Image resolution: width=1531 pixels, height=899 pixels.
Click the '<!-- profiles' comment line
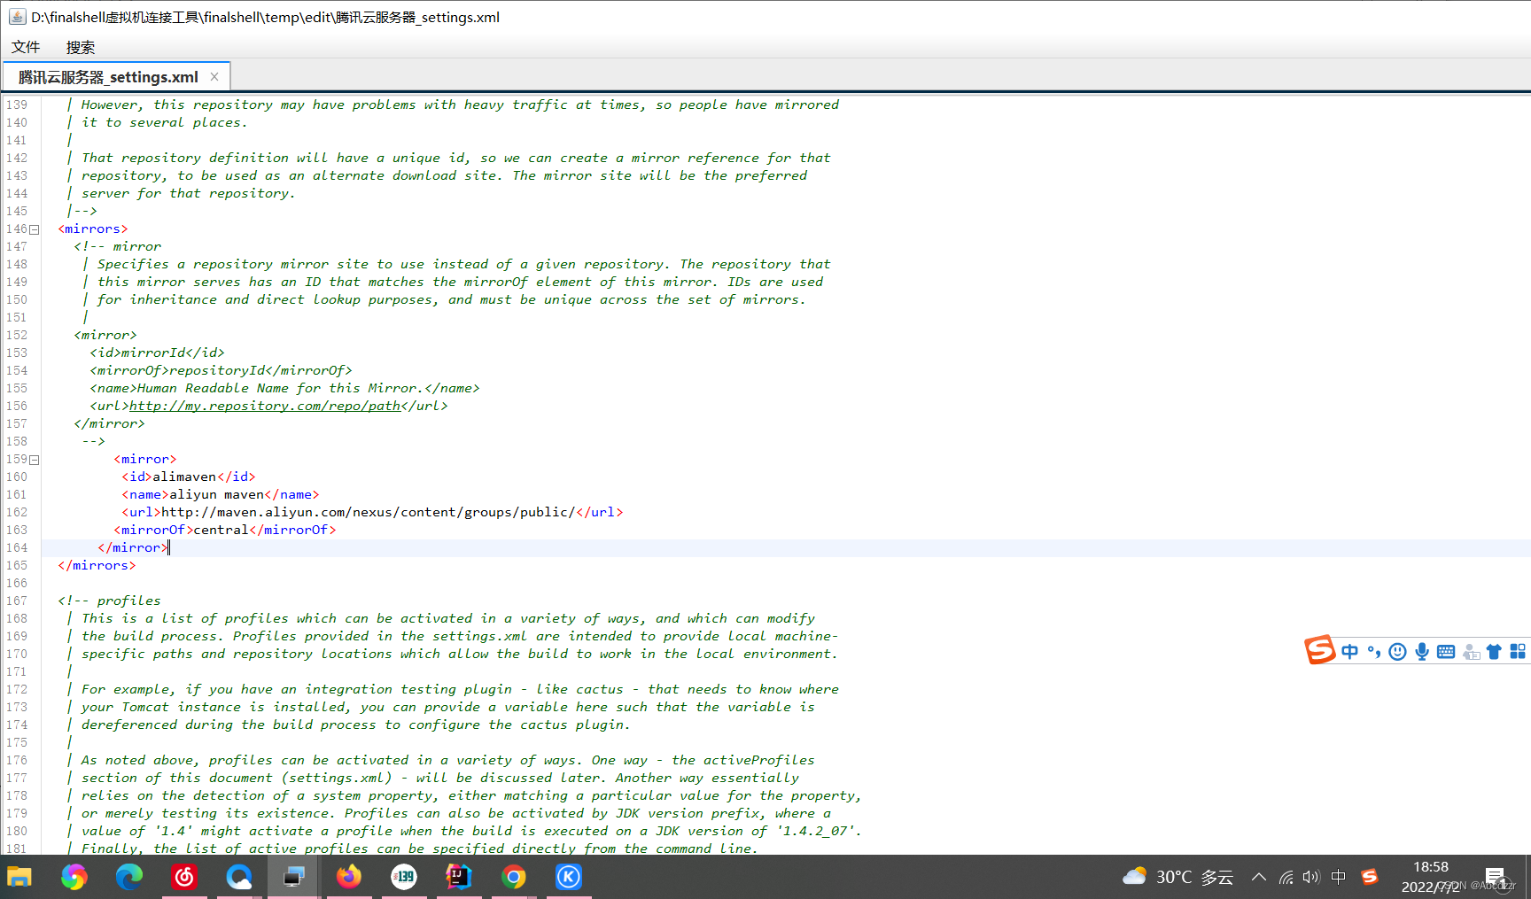(x=110, y=601)
